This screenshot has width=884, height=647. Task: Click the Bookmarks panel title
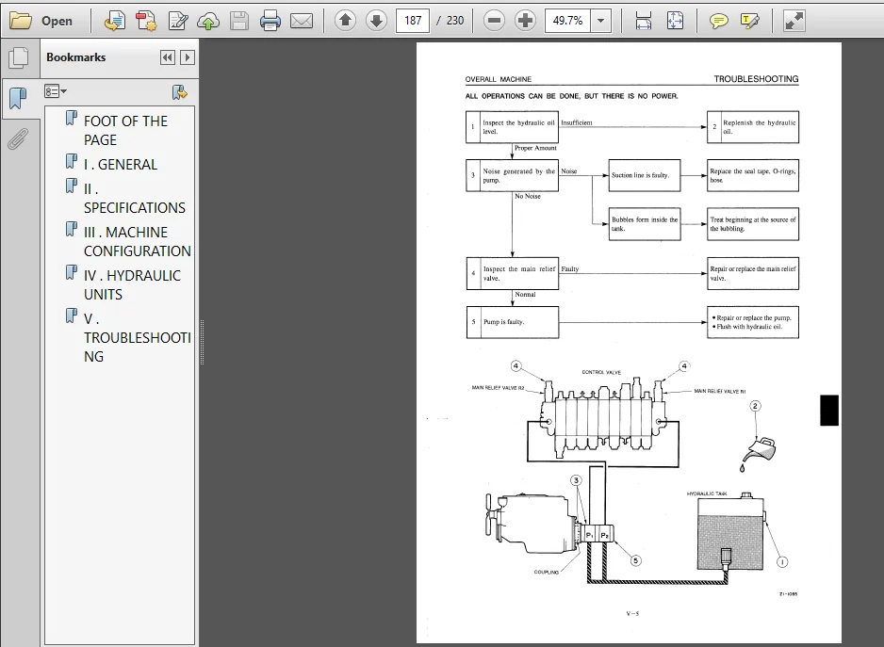tap(76, 57)
